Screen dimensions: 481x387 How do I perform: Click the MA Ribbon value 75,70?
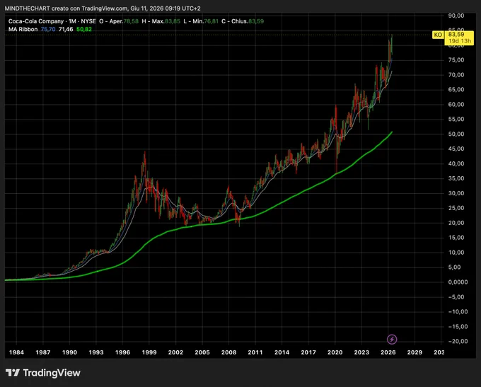48,29
